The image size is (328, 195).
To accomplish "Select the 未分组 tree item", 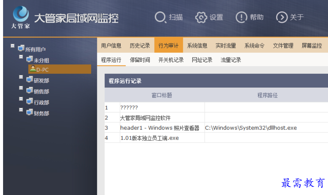I will [41, 60].
